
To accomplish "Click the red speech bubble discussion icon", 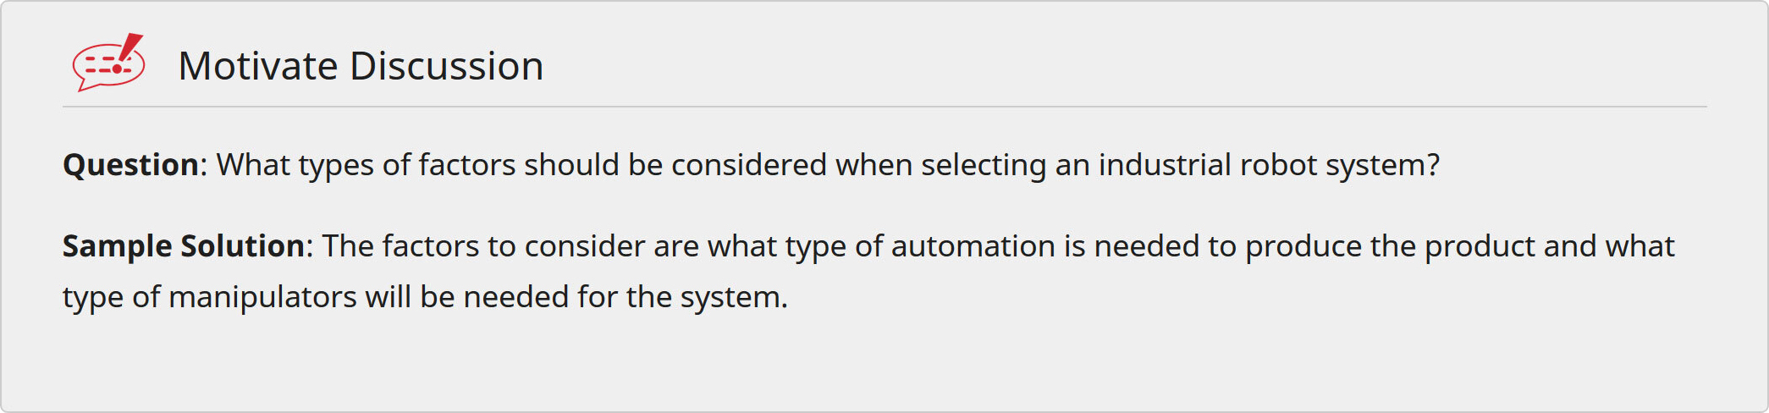I will [x=103, y=68].
